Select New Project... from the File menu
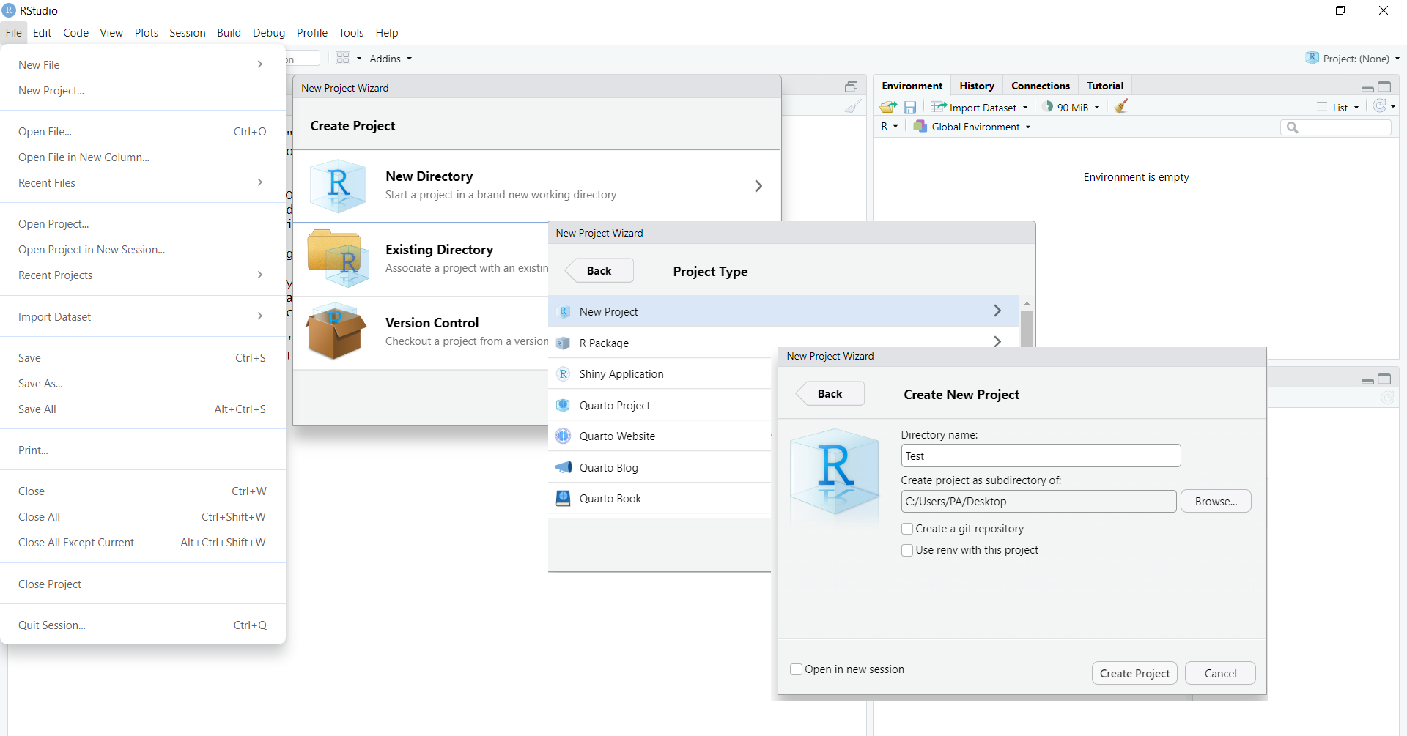The height and width of the screenshot is (736, 1407). click(142, 91)
